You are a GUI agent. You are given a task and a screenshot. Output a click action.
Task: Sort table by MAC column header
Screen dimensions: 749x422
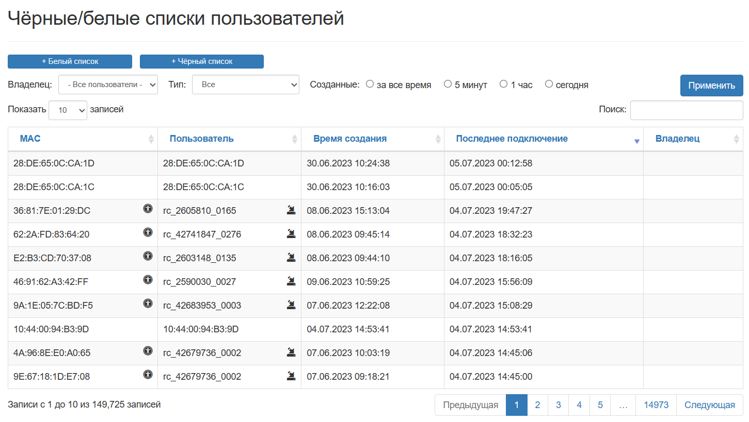(83, 139)
